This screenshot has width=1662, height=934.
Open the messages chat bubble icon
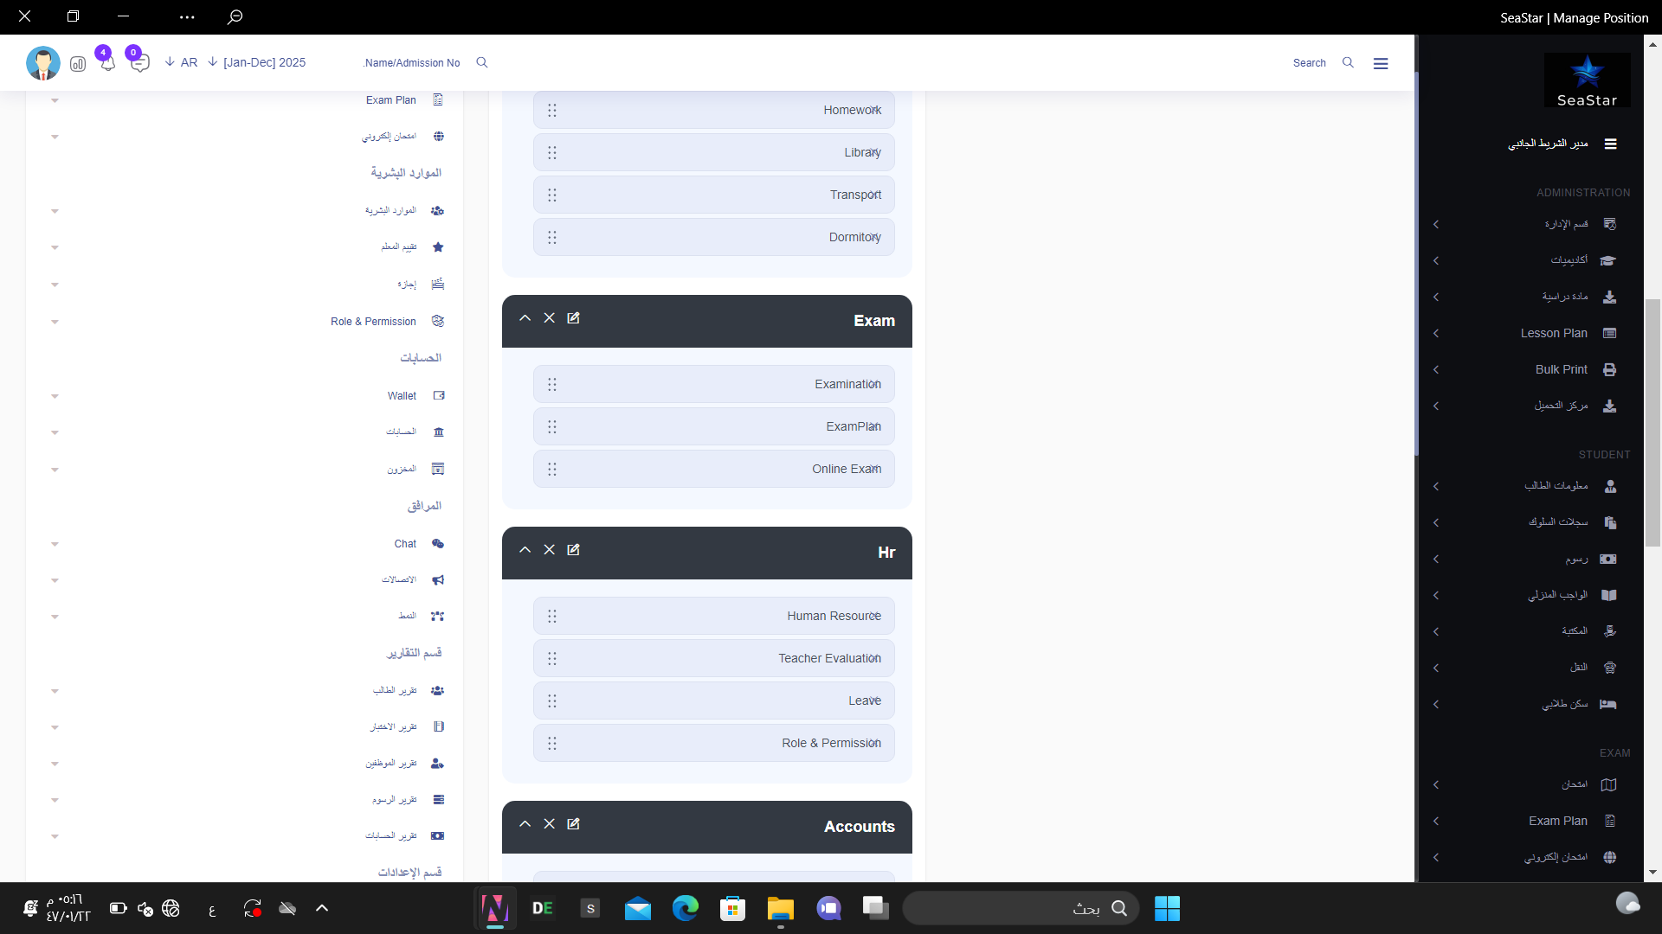[140, 63]
